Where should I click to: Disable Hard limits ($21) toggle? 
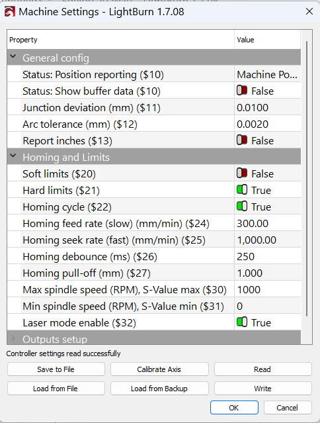[x=242, y=190]
